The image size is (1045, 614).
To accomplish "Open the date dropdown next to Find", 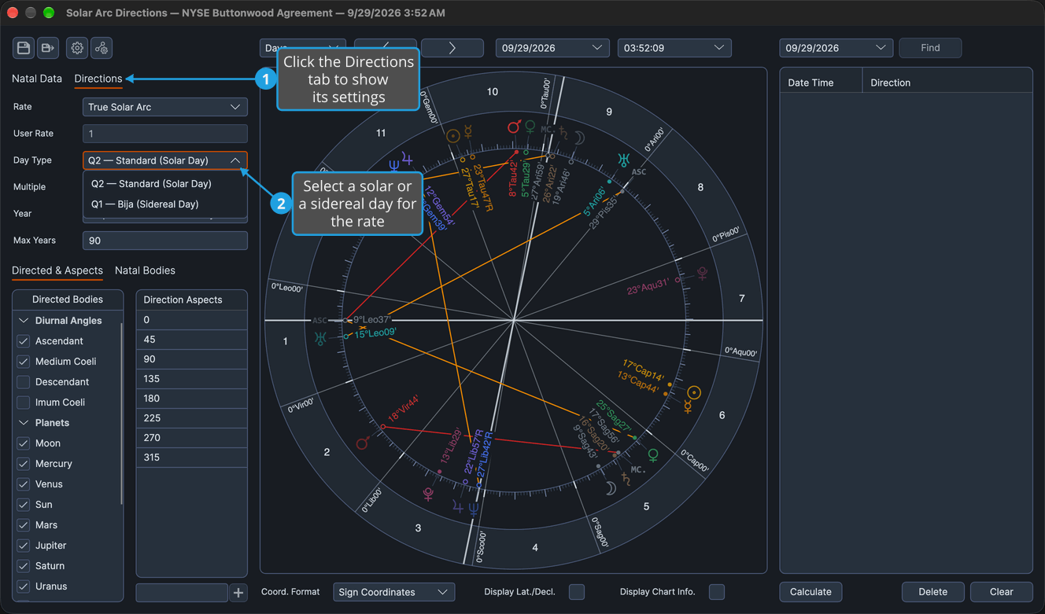I will (x=836, y=48).
